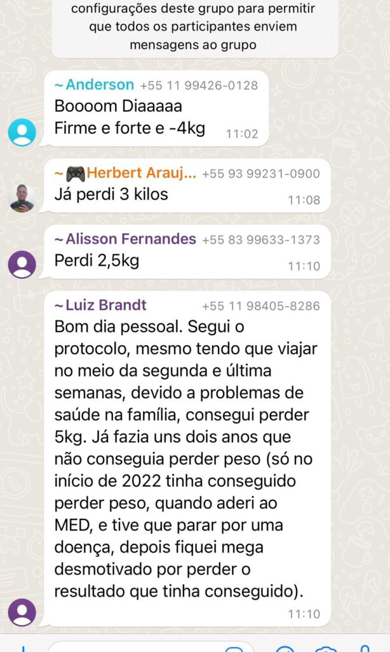Open Anderson's default profile avatar
The image size is (390, 652).
coord(22,132)
